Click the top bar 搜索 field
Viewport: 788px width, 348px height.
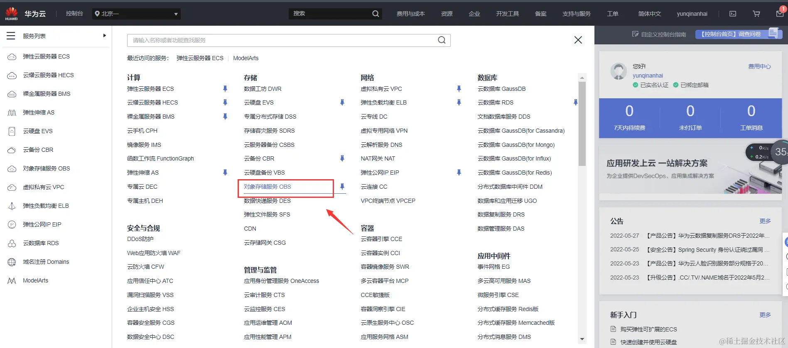335,14
